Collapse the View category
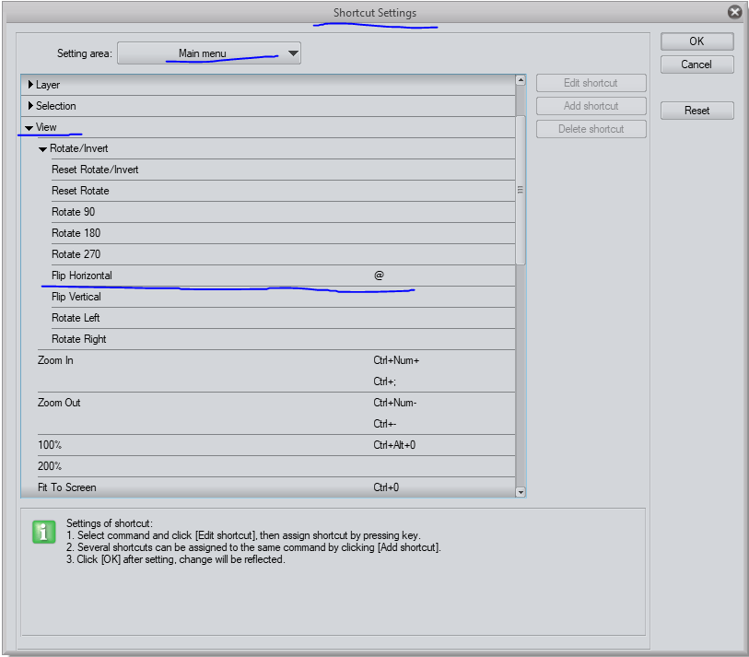The image size is (749, 657). 29,127
